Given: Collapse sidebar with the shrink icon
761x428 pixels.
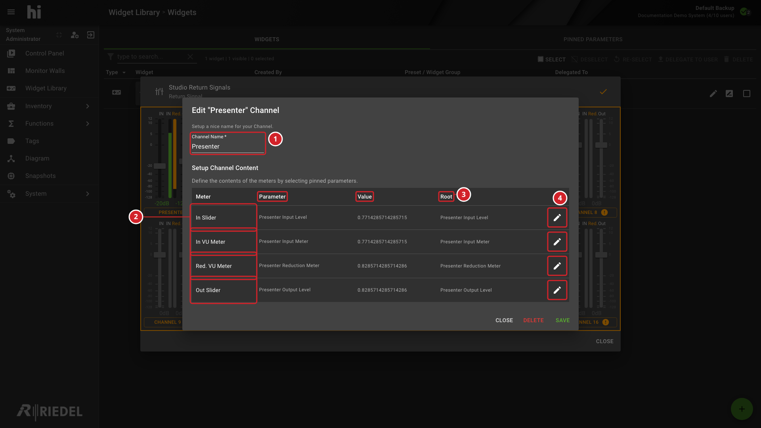Looking at the screenshot, I should [59, 35].
